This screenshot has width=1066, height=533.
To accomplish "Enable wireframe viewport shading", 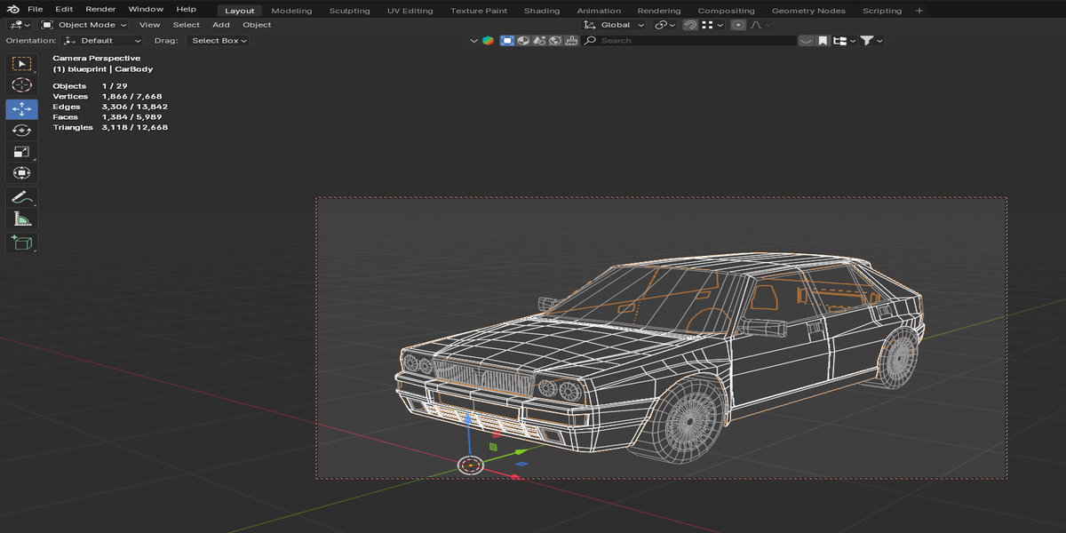I will [x=507, y=41].
